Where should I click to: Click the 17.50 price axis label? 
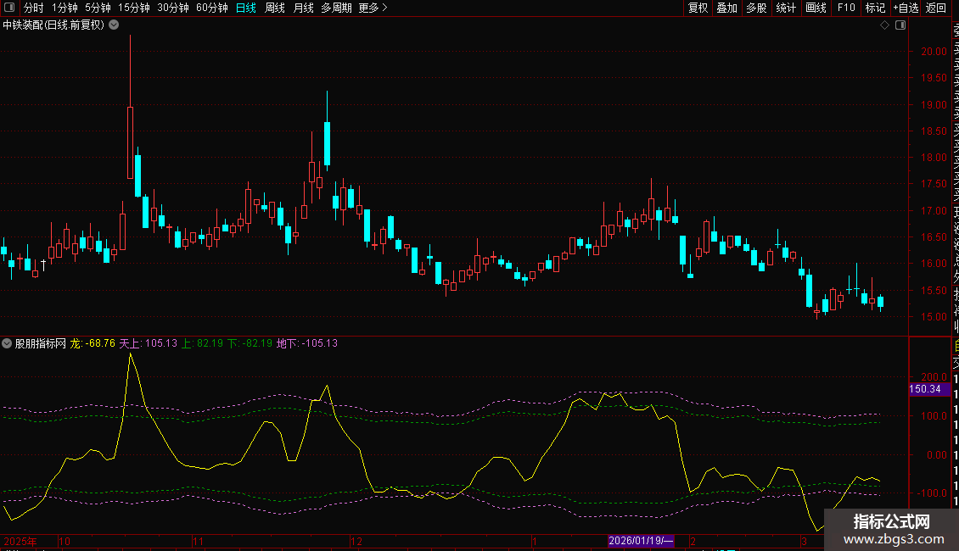pyautogui.click(x=934, y=184)
